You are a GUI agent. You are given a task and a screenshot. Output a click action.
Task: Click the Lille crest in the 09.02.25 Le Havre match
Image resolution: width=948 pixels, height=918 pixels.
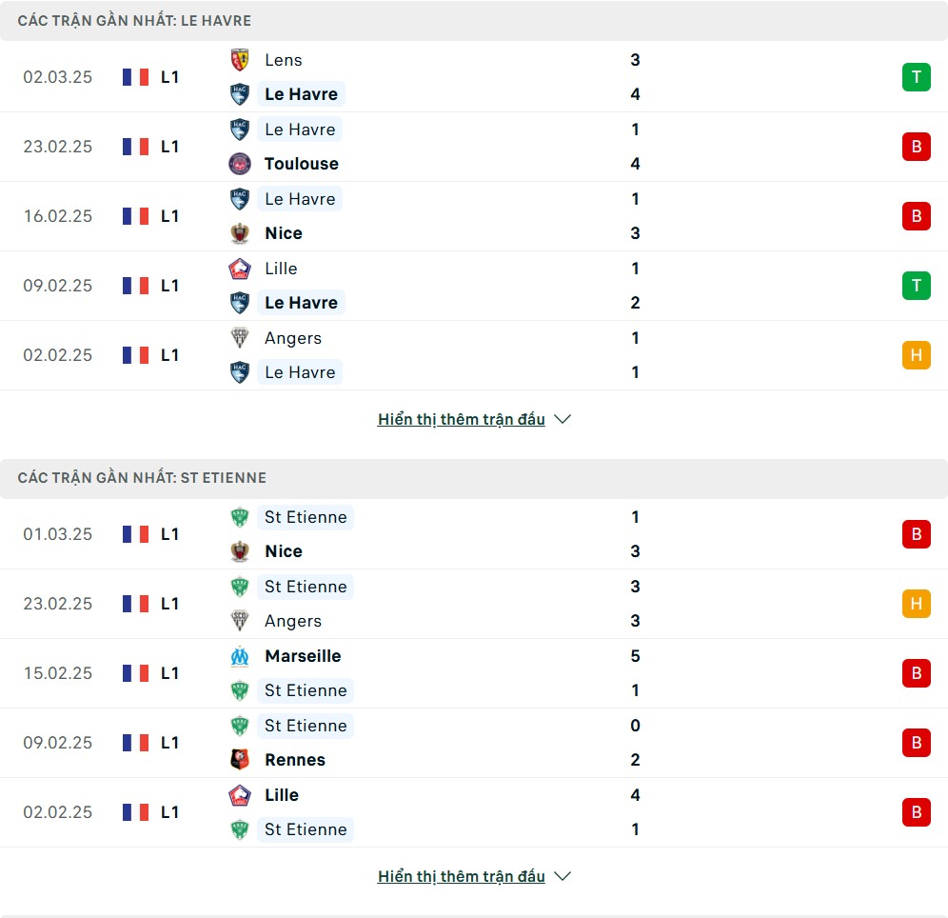pos(240,269)
